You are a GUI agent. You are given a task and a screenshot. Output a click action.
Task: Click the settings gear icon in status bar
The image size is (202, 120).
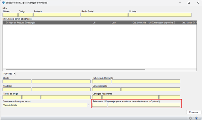coord(190,118)
